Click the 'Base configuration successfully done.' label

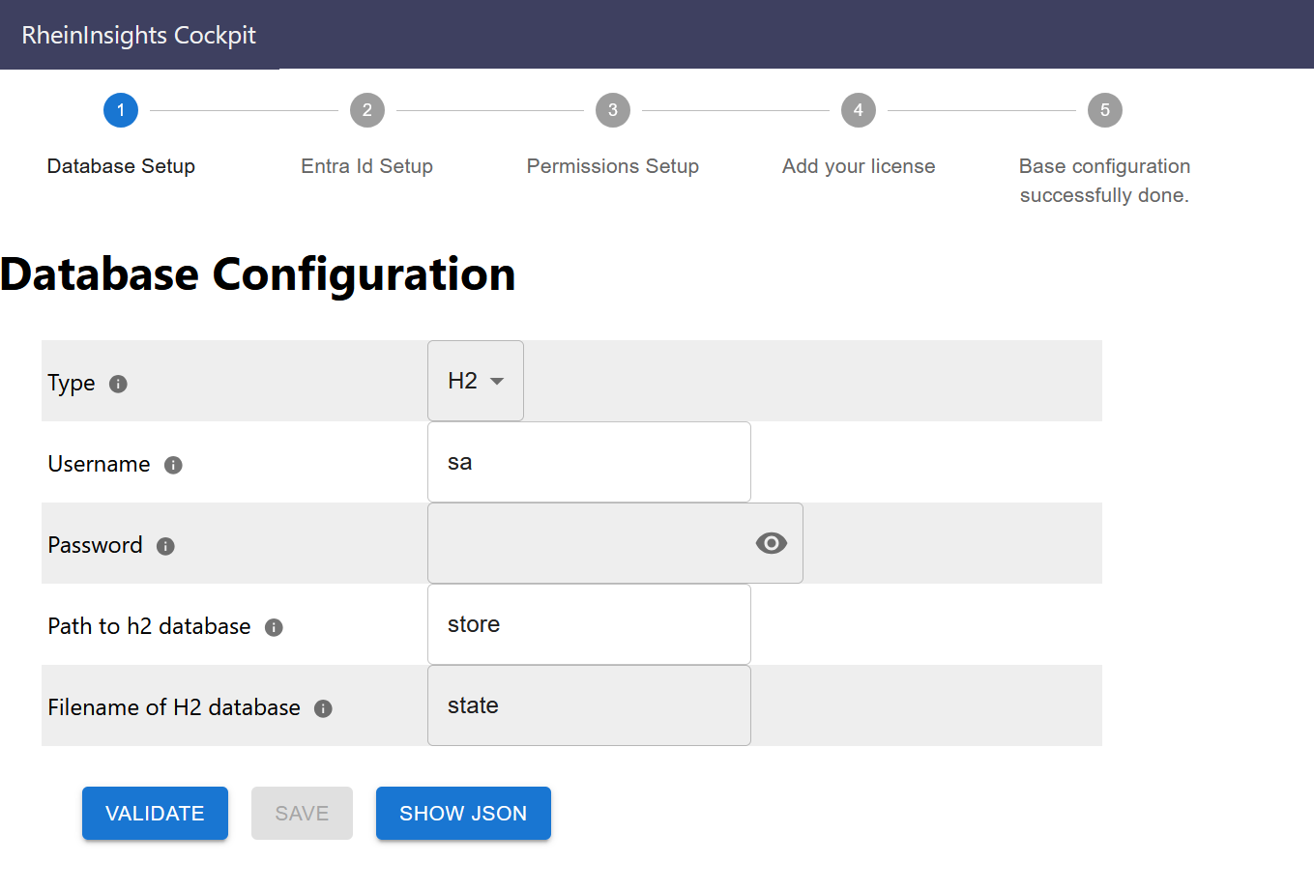tap(1104, 181)
